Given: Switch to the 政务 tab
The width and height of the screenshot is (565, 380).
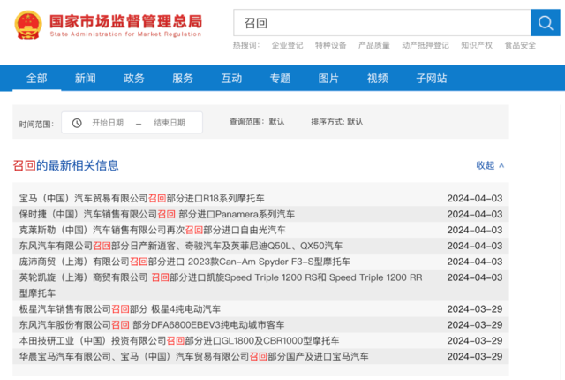Looking at the screenshot, I should coord(134,79).
